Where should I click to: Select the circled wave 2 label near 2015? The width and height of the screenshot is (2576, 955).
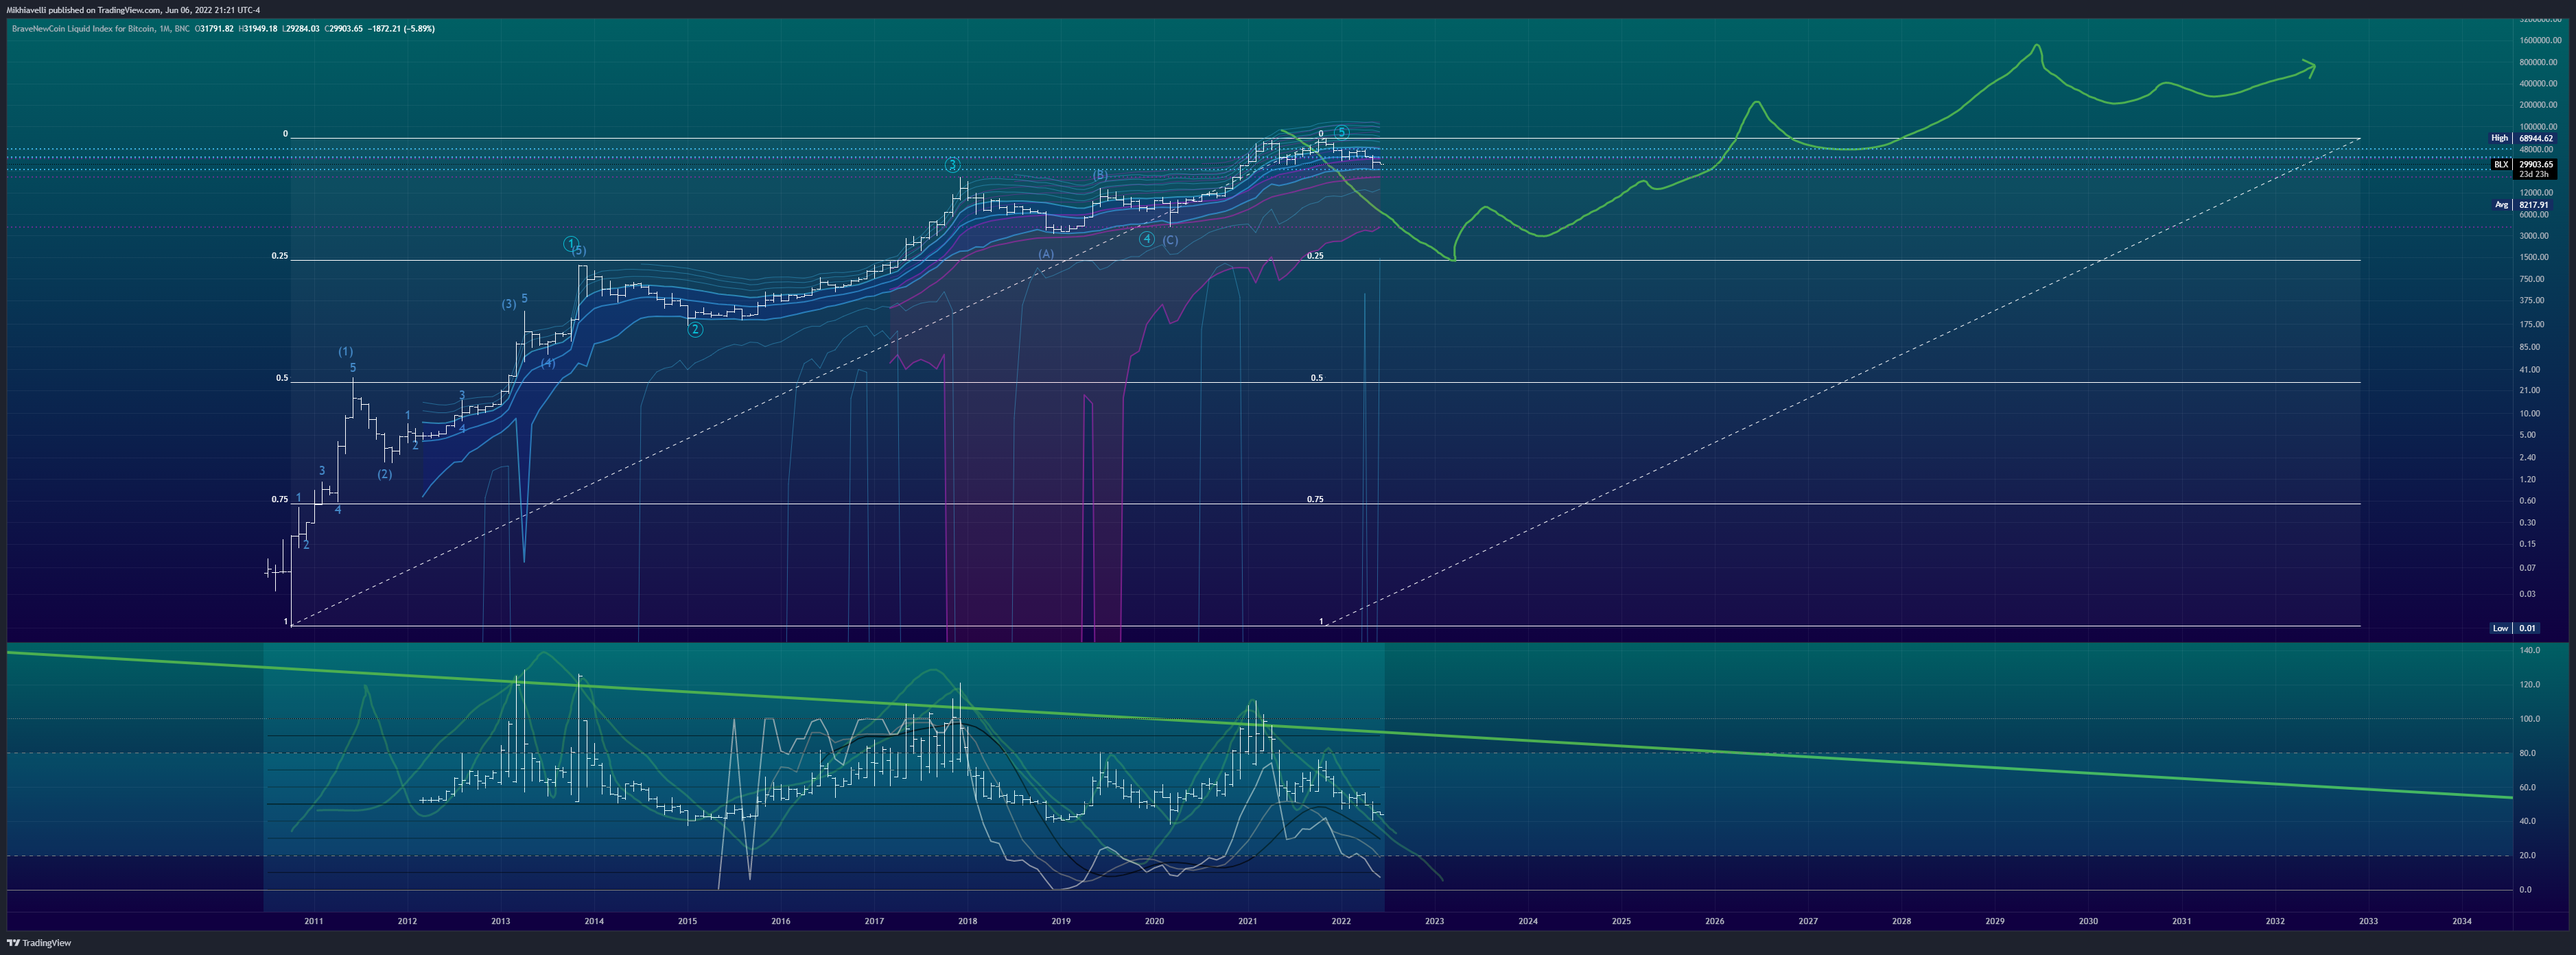tap(695, 329)
